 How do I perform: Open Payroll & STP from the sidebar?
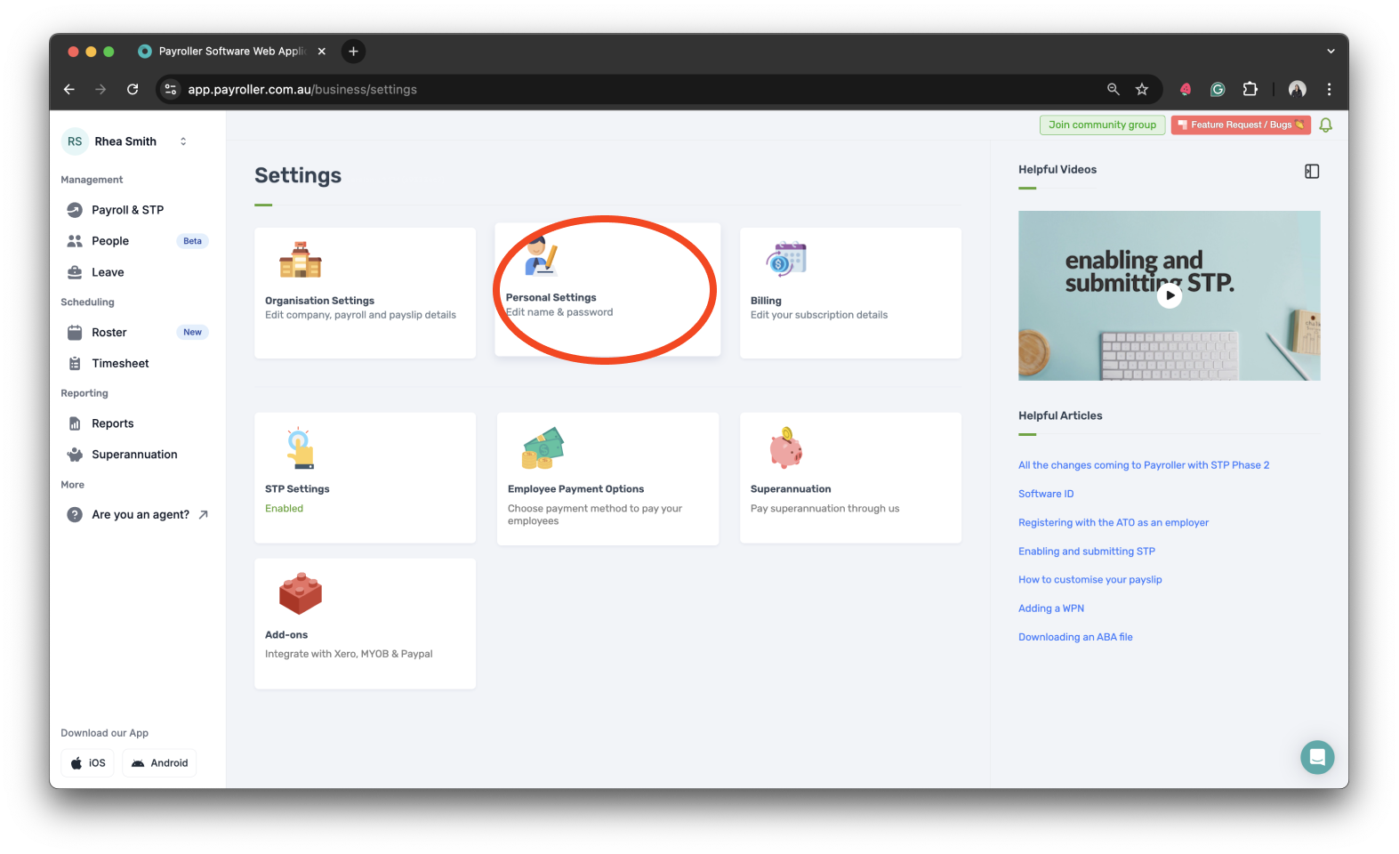127,210
